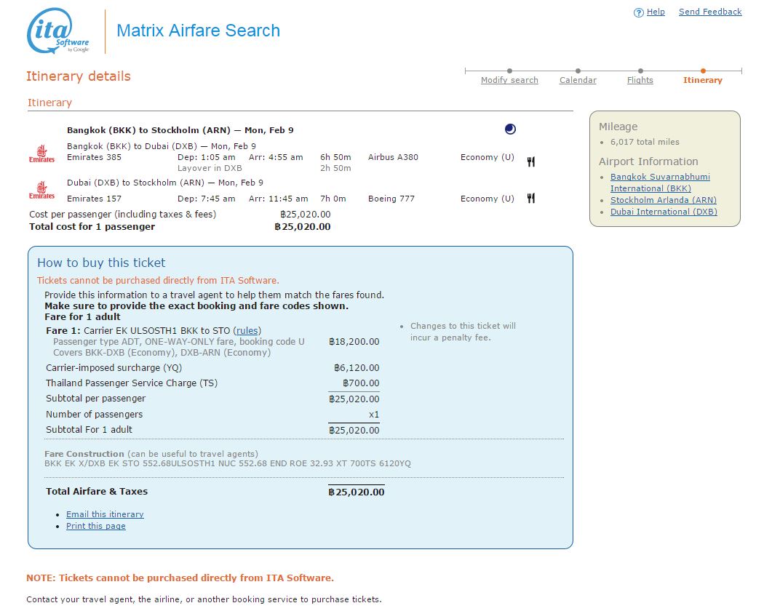Click Emirates logo for flight 157

41,191
